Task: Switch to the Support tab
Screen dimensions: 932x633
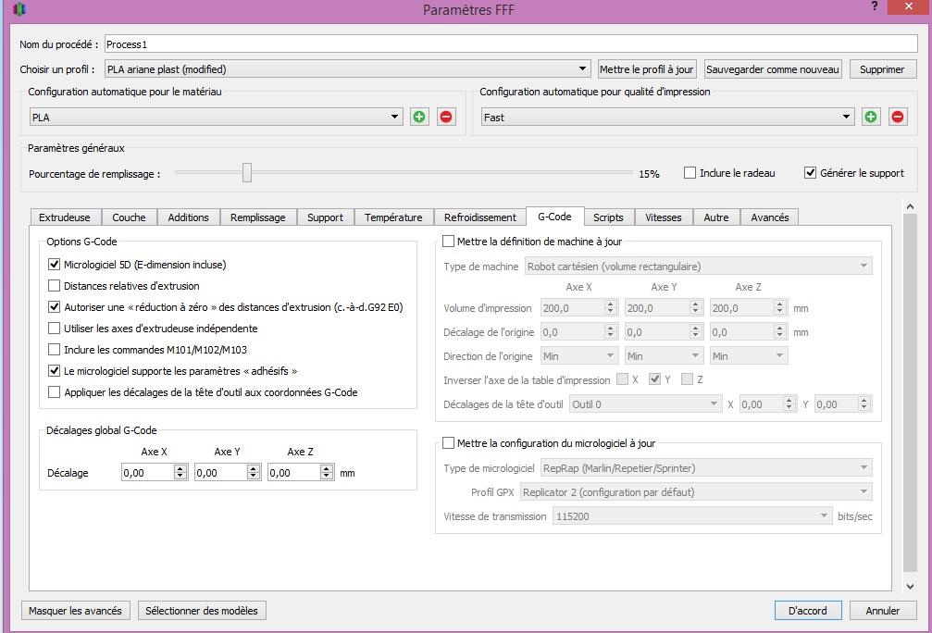Action: [x=325, y=217]
